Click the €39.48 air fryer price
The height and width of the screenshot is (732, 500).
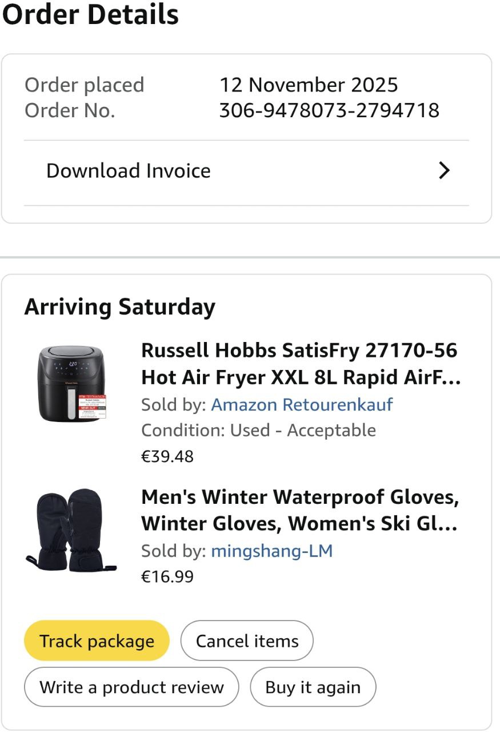click(x=167, y=456)
